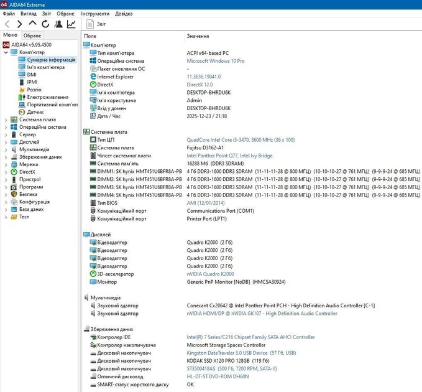Image resolution: width=422 pixels, height=392 pixels.
Task: Open the QuadCore Intel Core i5-3470 link
Action: coord(241,140)
